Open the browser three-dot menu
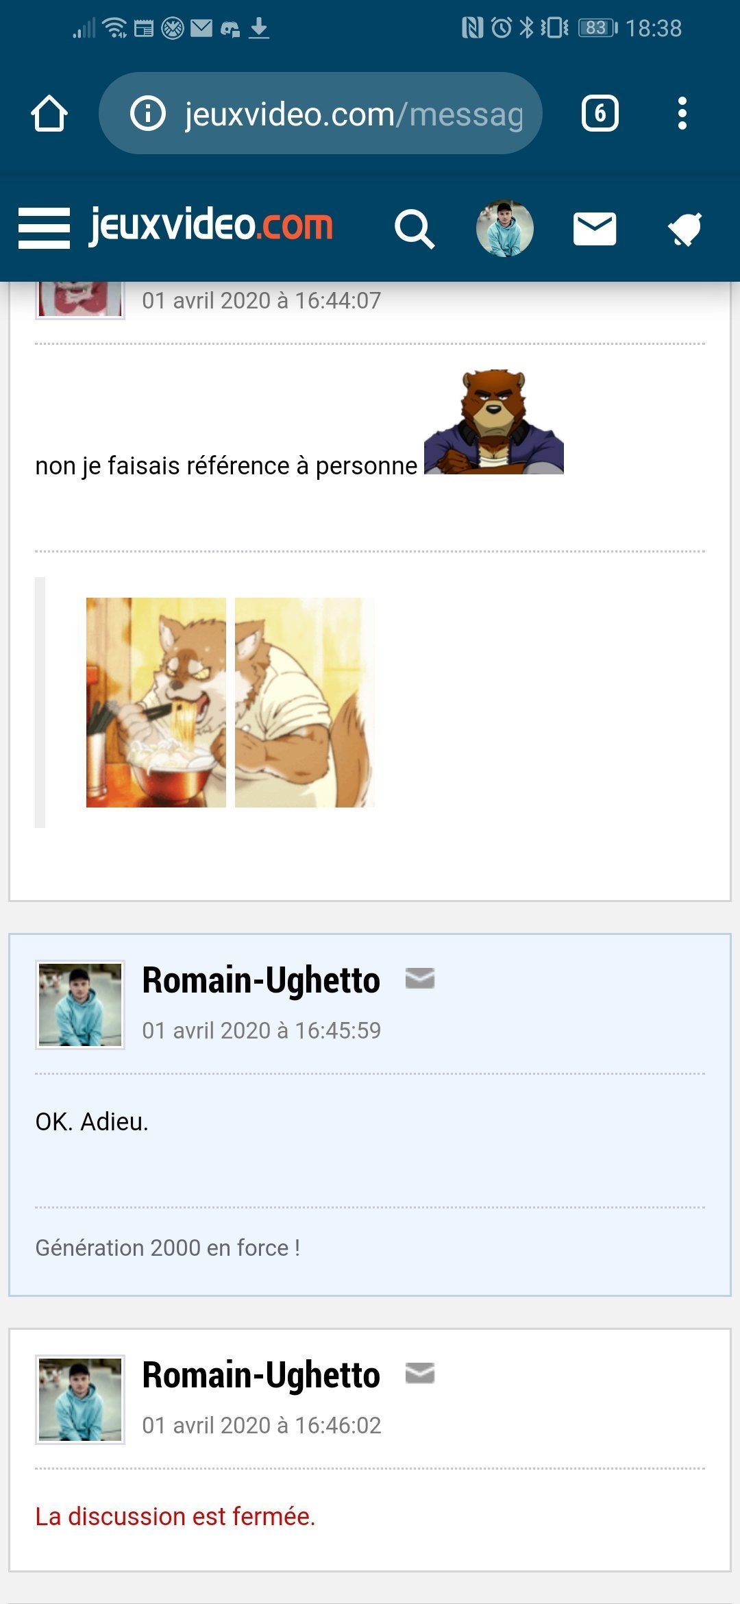The image size is (740, 1604). [682, 114]
